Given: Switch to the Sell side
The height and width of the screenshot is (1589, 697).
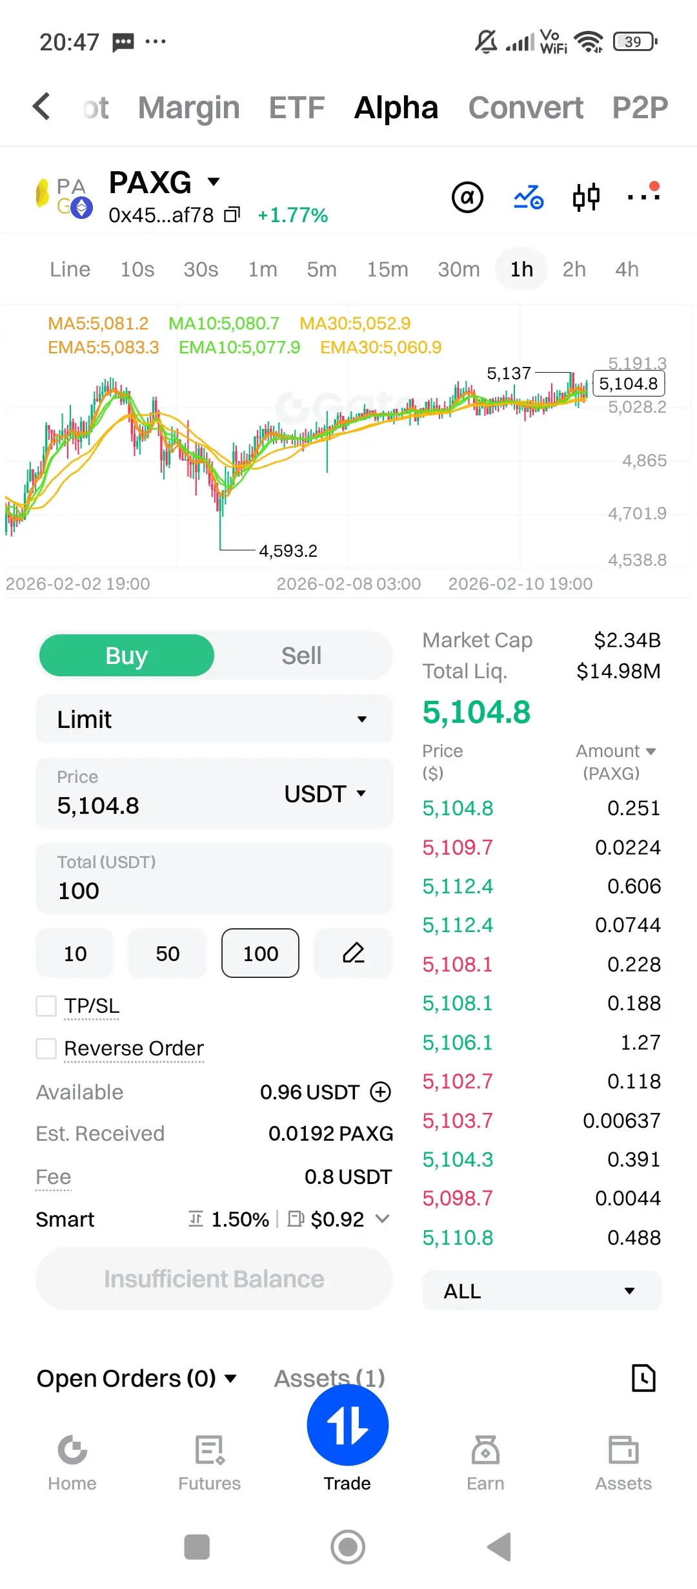Looking at the screenshot, I should click(x=301, y=656).
